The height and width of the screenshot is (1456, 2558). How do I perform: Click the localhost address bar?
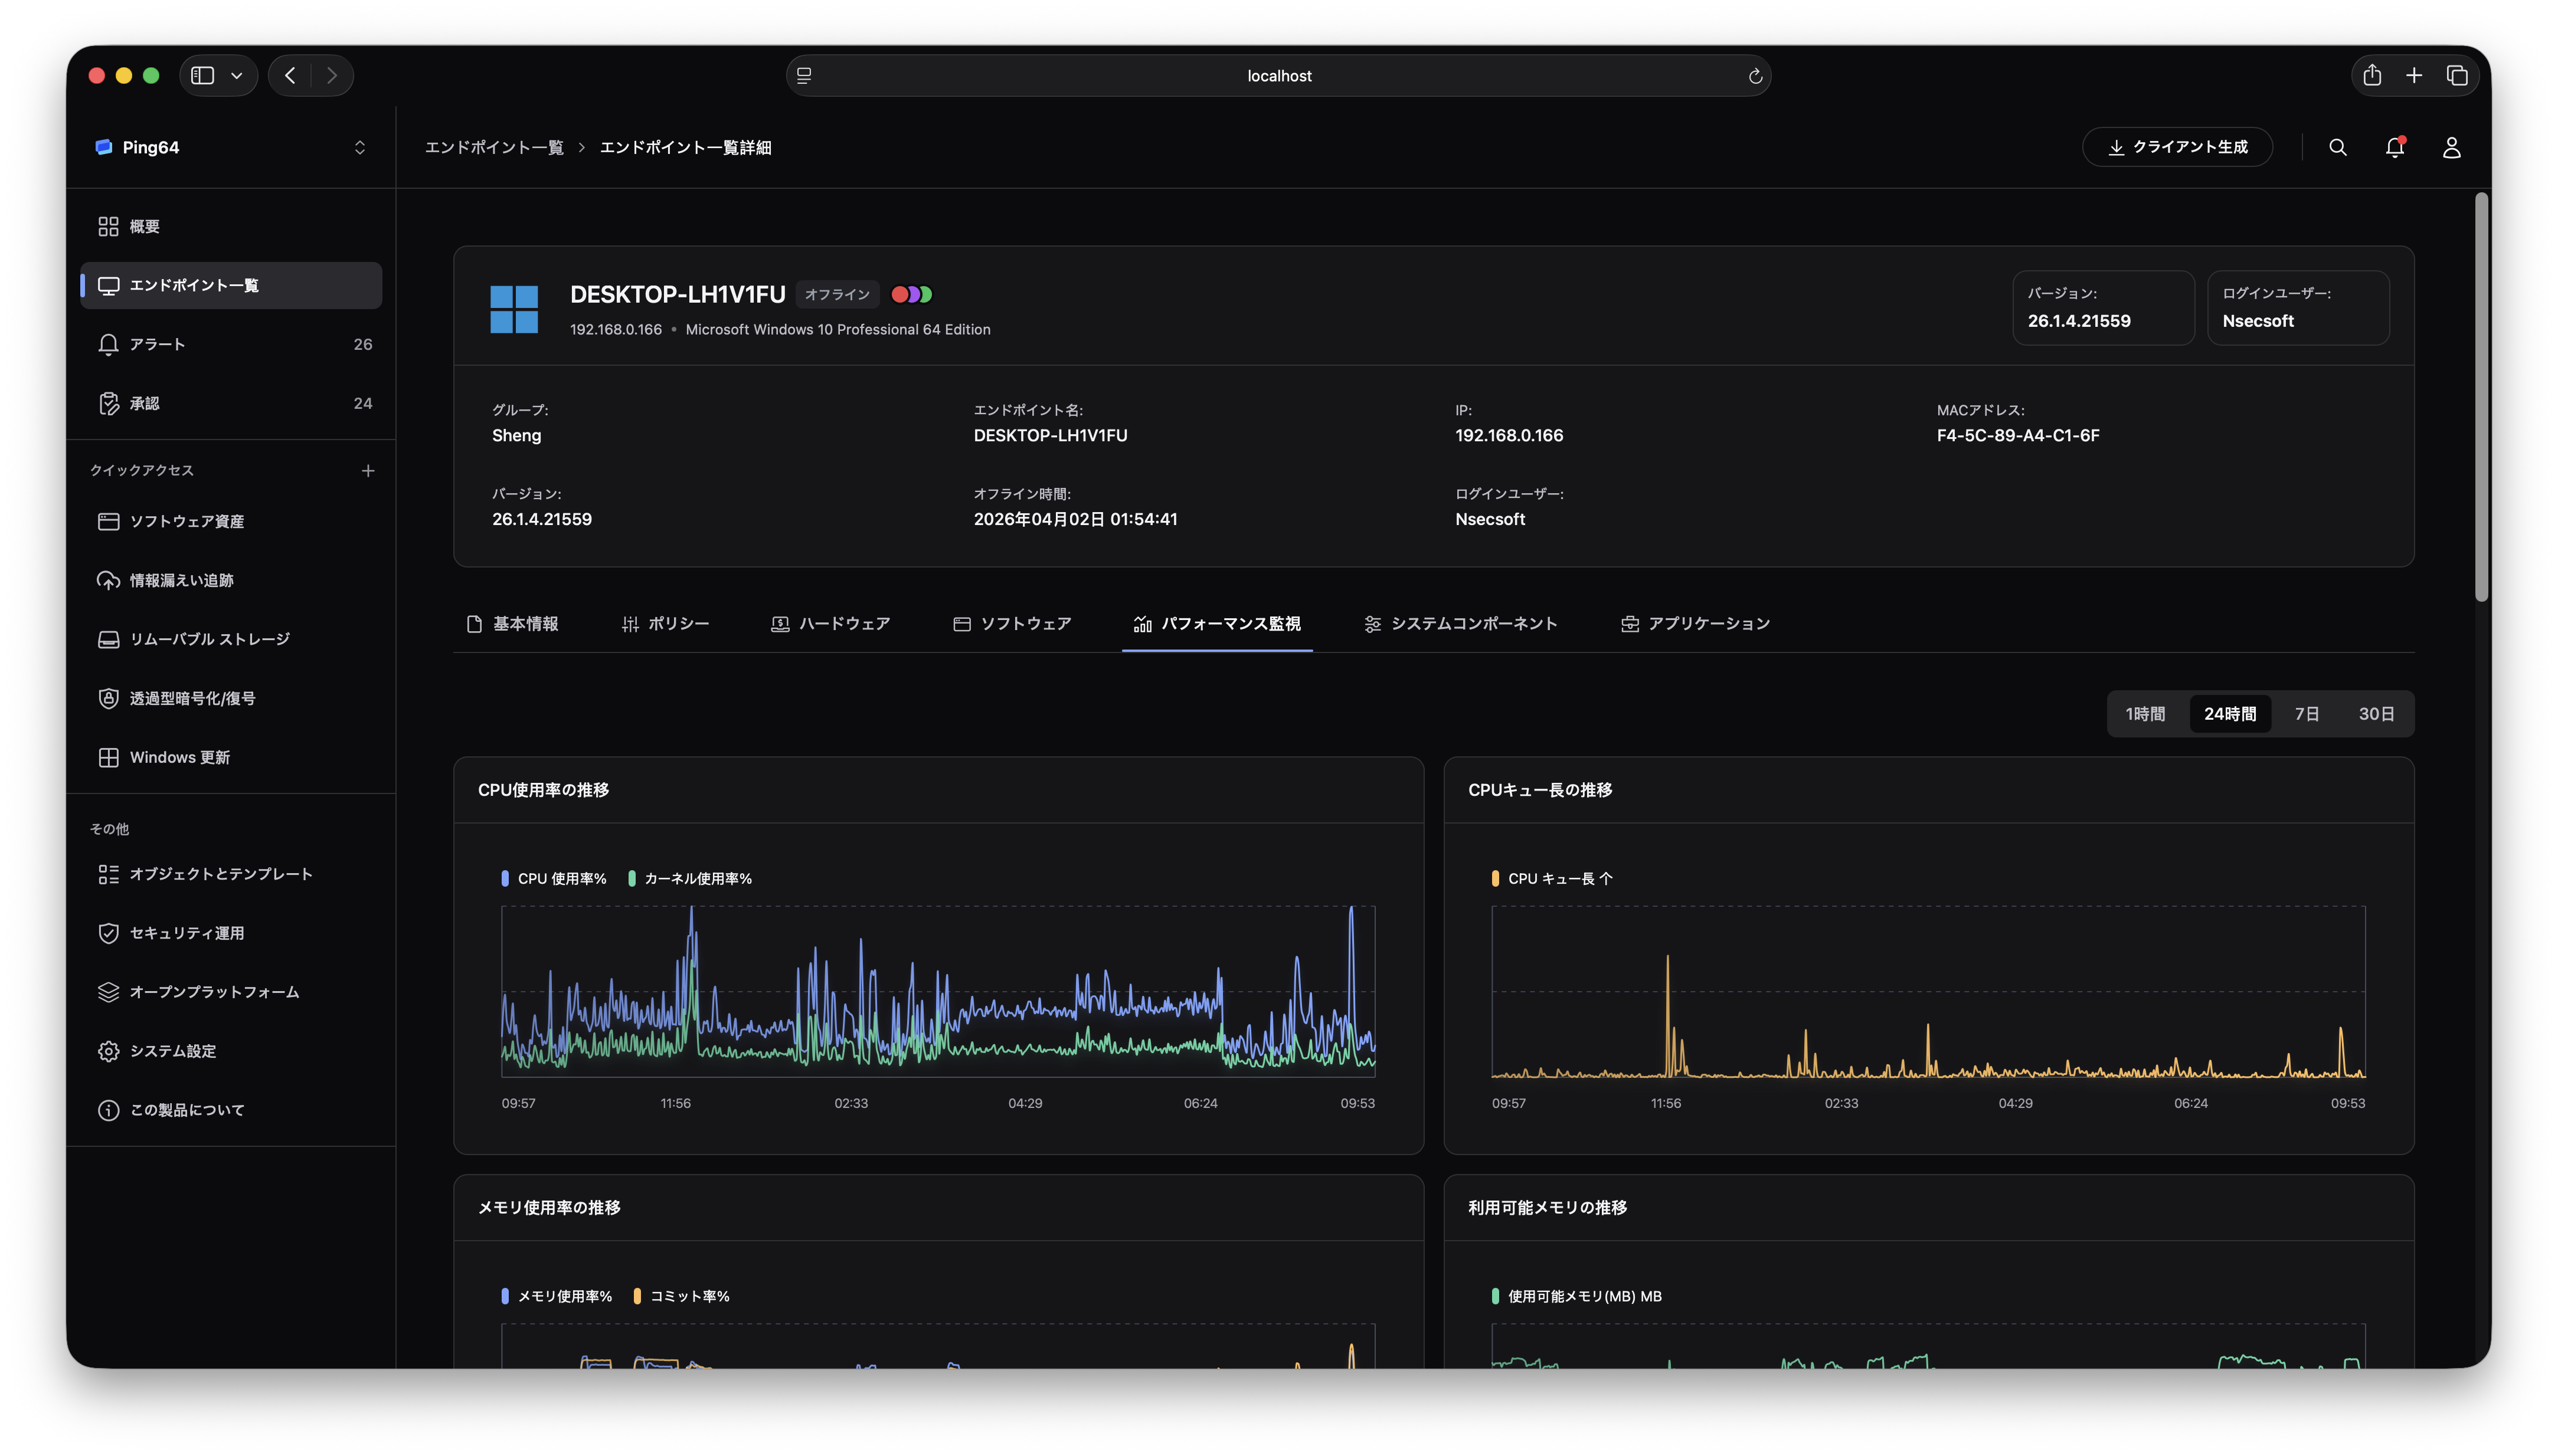coord(1277,76)
